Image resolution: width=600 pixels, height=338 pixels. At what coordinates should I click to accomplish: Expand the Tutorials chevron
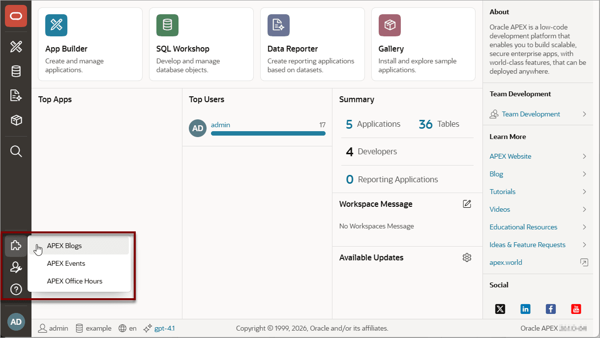(584, 192)
